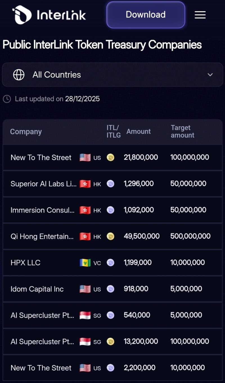Click the Saint Vincent flag for HPX LLC
This screenshot has width=225, height=383.
point(85,263)
